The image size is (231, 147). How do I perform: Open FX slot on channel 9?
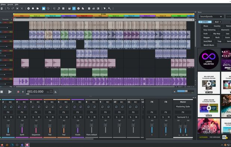pyautogui.click(x=105, y=112)
